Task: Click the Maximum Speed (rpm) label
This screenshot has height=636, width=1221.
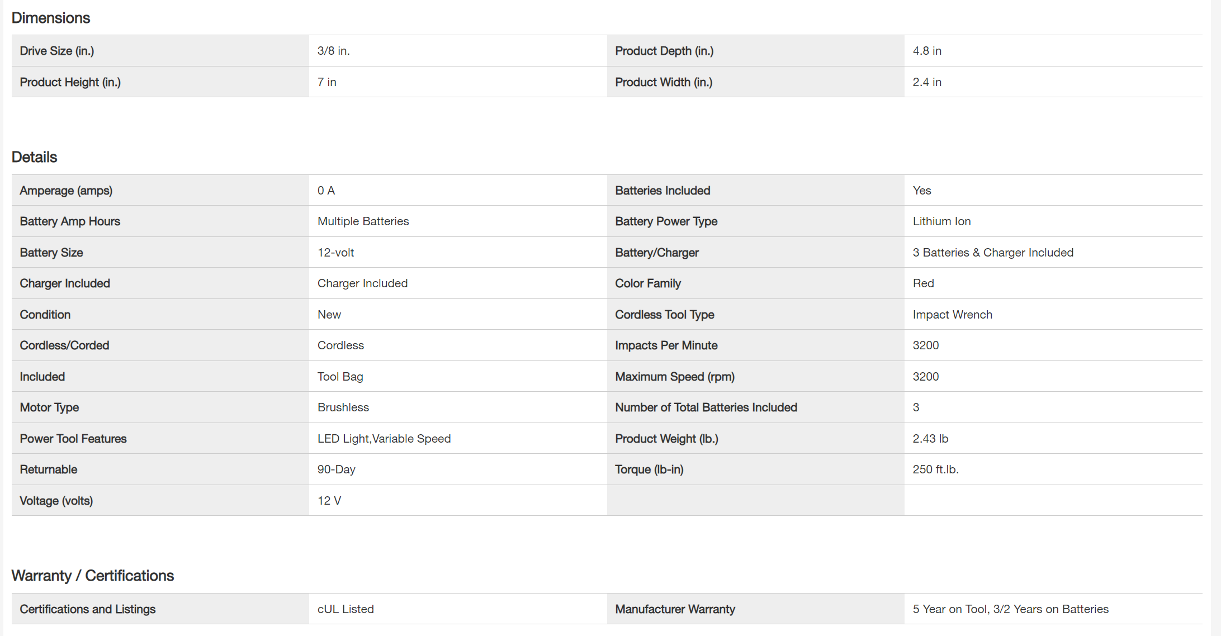Action: (675, 377)
